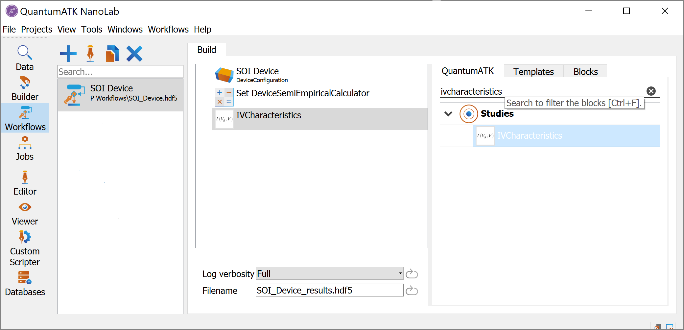This screenshot has height=330, width=684.
Task: Collapse the Studies group
Action: coord(448,114)
